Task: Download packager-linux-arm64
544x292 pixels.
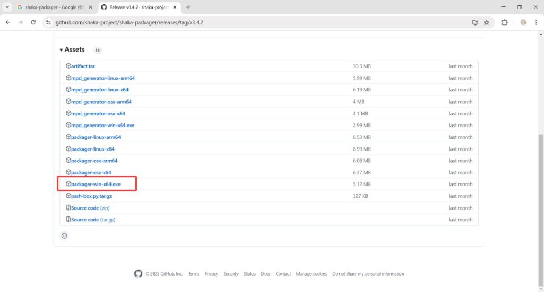Action: [x=96, y=137]
